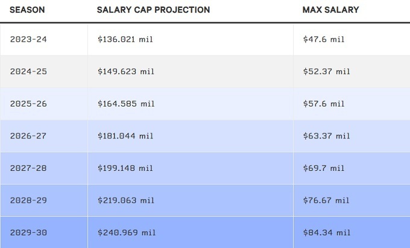Select the $164.585 mil salary cap cell

[x=125, y=104]
